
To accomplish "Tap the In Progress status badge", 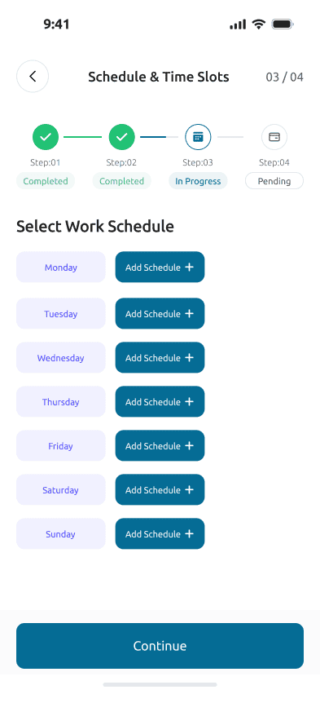I will pos(198,182).
